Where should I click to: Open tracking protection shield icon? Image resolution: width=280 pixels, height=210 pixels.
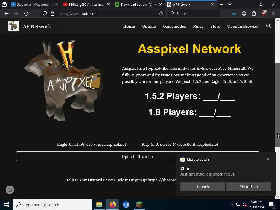point(45,14)
